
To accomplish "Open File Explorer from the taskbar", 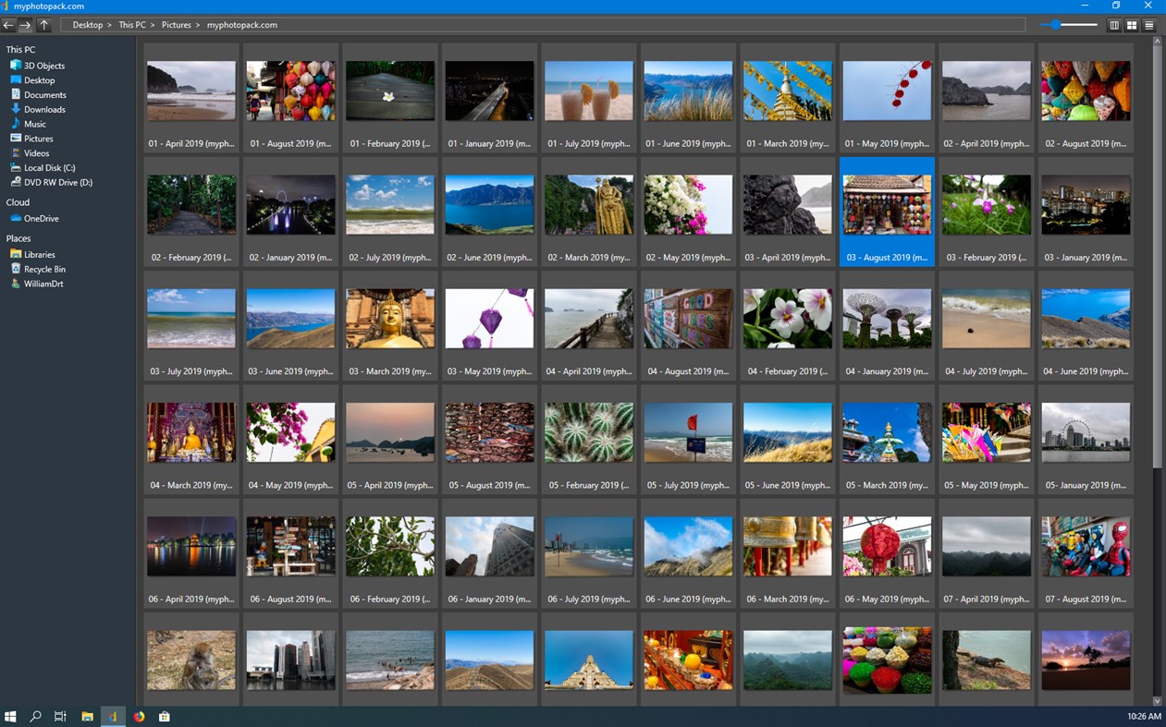I will (87, 716).
